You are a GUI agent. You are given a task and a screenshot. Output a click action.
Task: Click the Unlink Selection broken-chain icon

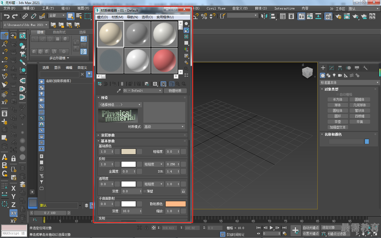coord(34,16)
